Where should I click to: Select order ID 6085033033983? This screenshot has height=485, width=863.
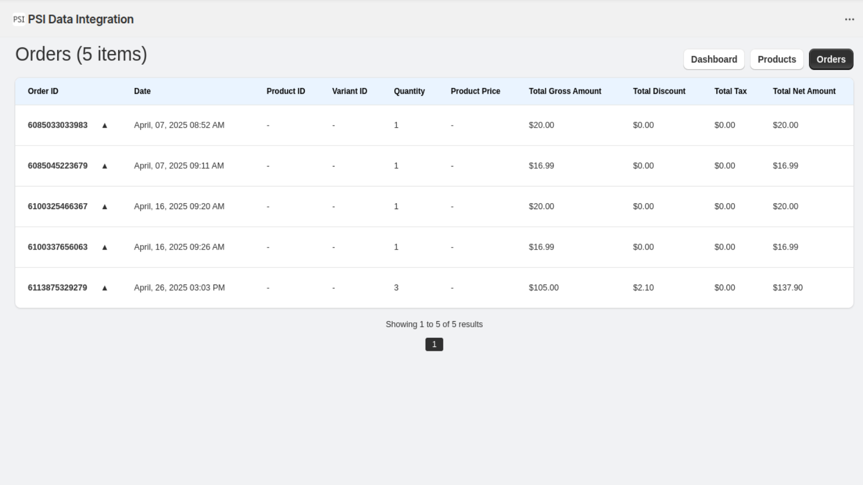(58, 125)
